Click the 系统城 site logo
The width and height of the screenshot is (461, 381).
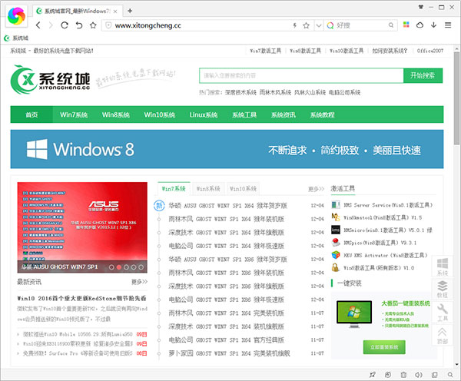point(50,79)
